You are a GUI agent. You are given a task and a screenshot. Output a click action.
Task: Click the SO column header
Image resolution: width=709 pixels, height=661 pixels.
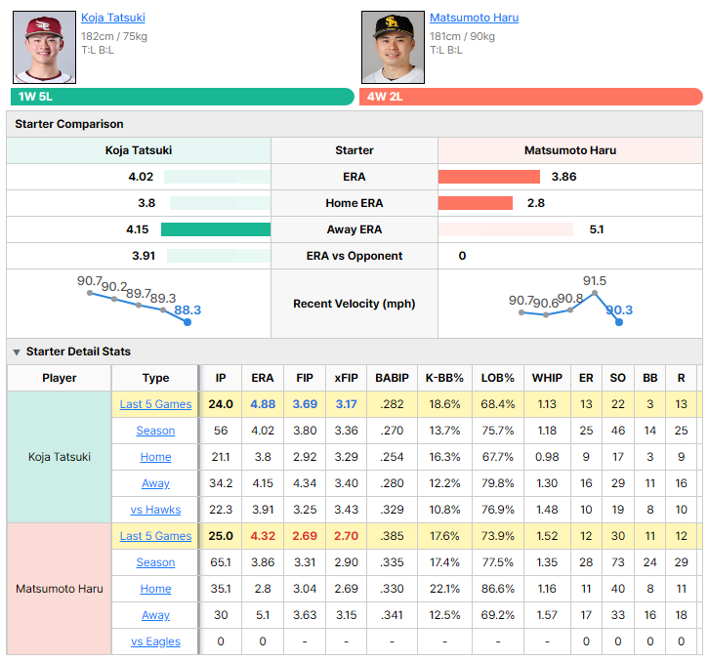(x=618, y=378)
